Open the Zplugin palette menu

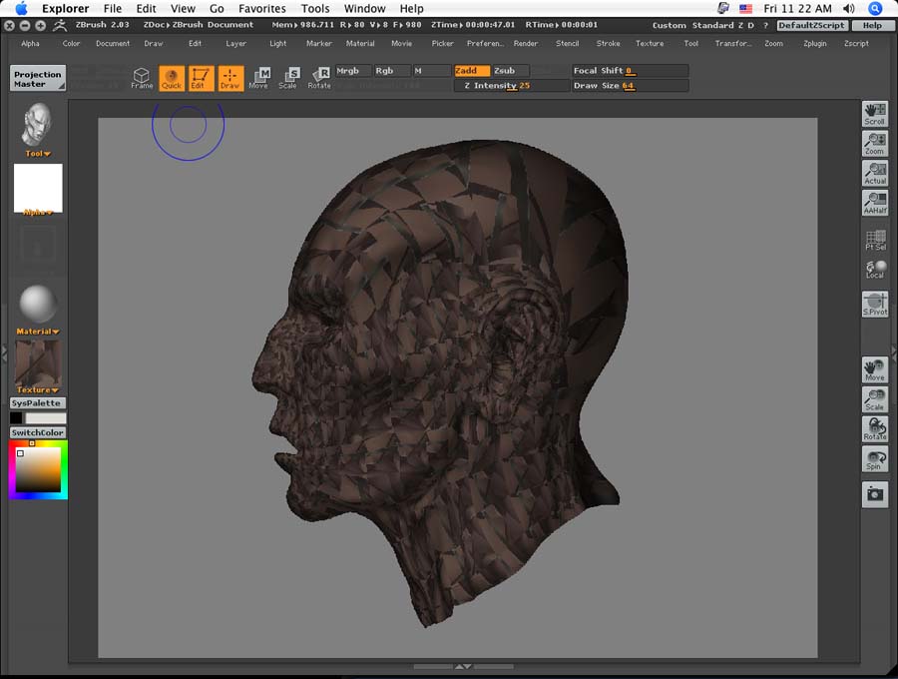[x=815, y=44]
